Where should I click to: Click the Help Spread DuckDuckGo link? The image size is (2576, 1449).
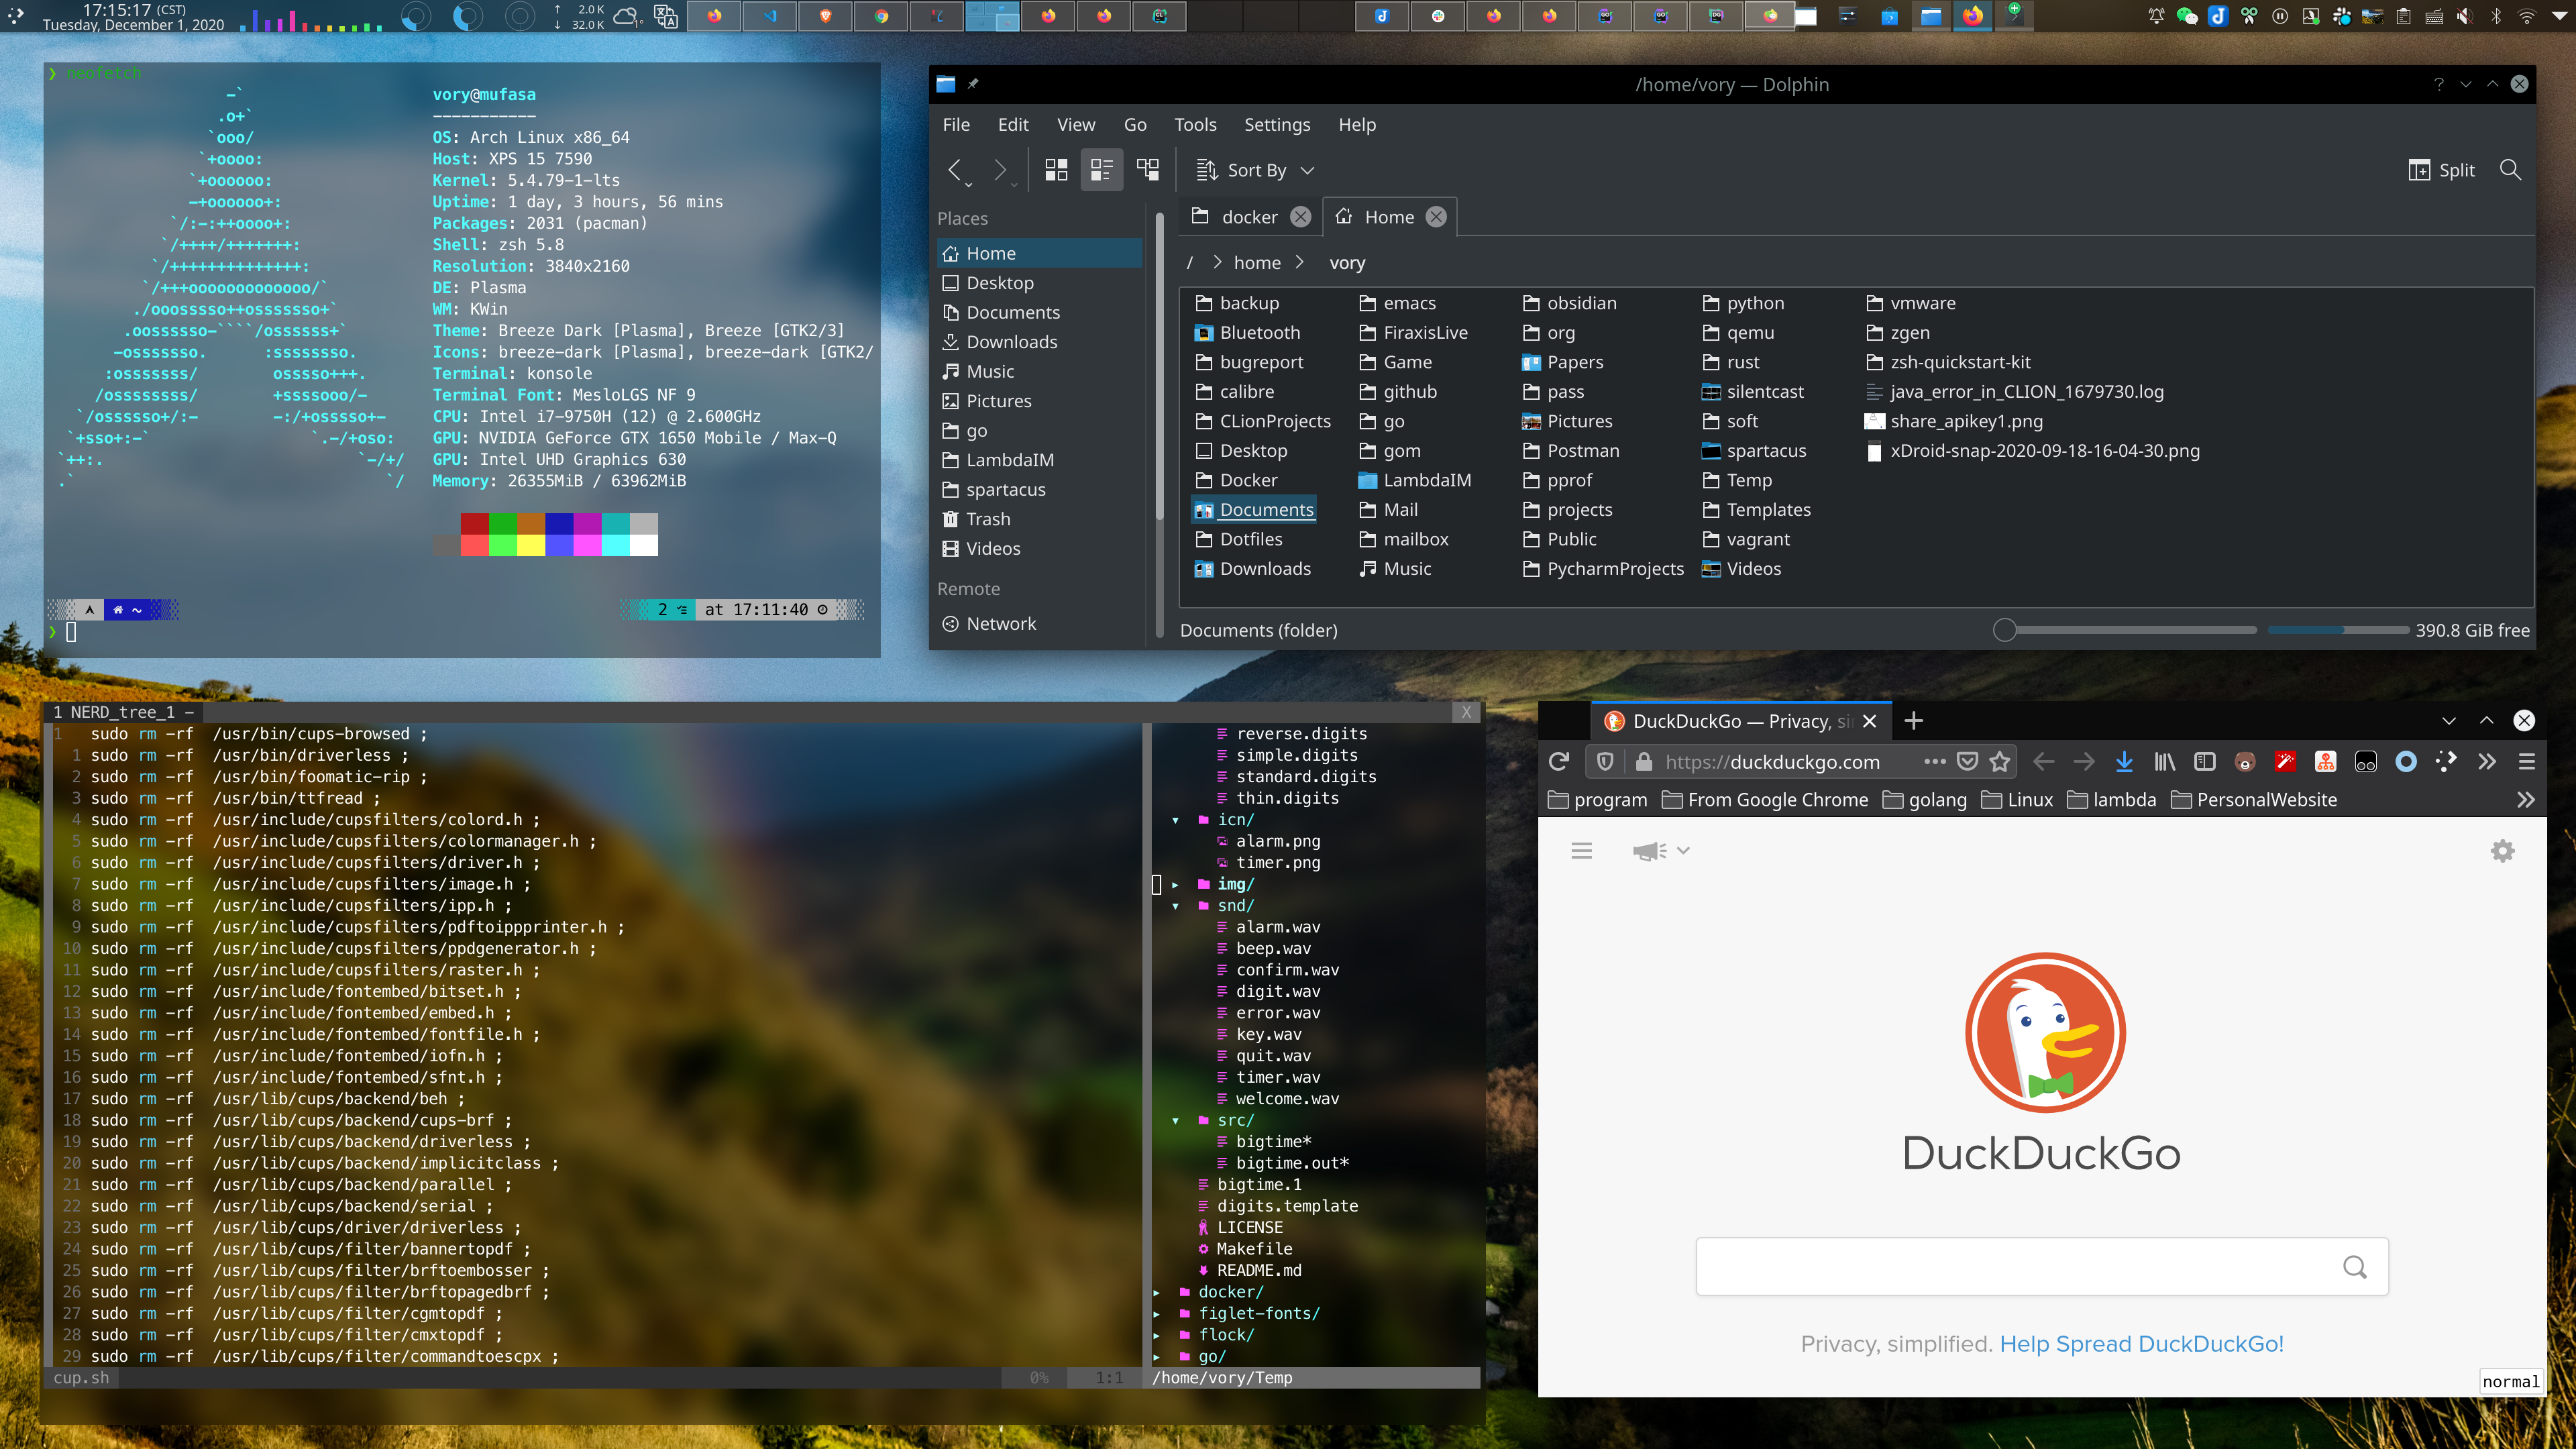point(2141,1344)
